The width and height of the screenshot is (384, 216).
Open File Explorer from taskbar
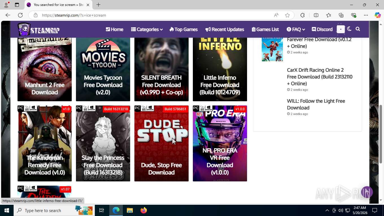click(x=130, y=210)
